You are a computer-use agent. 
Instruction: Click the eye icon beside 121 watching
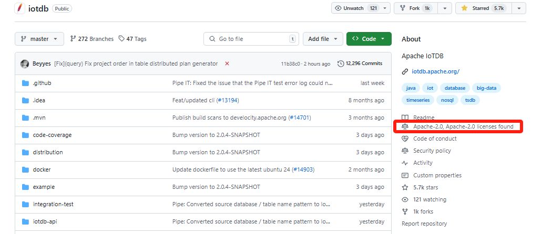[405, 199]
